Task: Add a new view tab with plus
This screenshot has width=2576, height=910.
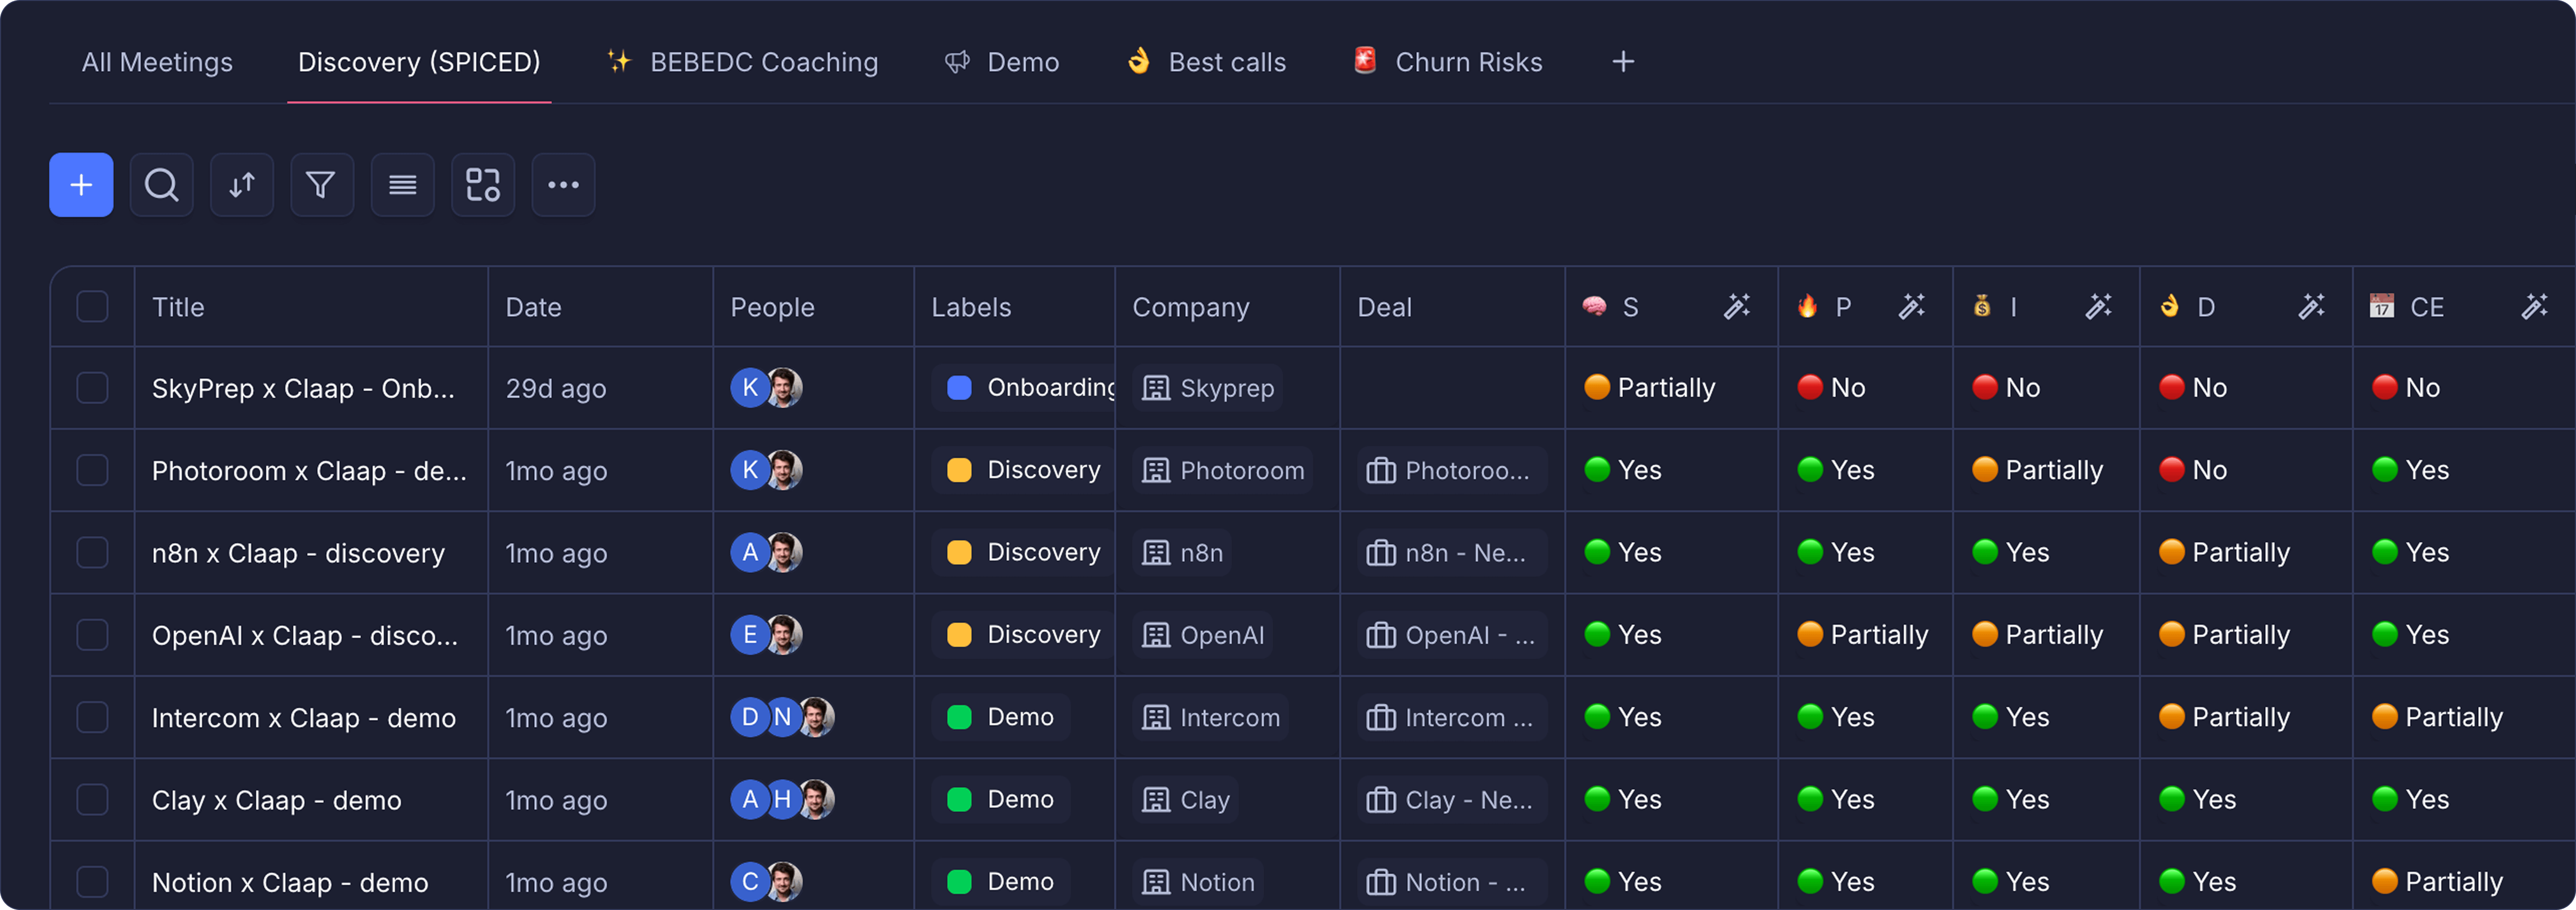Action: coord(1623,62)
